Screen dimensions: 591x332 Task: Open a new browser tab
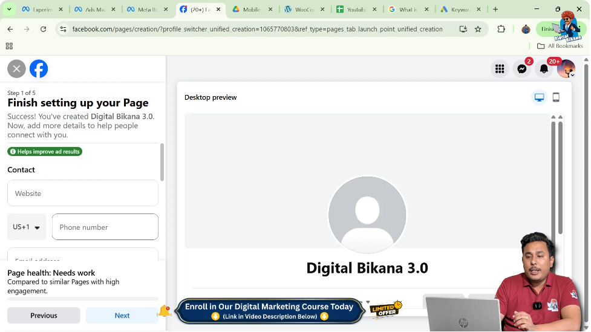(495, 10)
